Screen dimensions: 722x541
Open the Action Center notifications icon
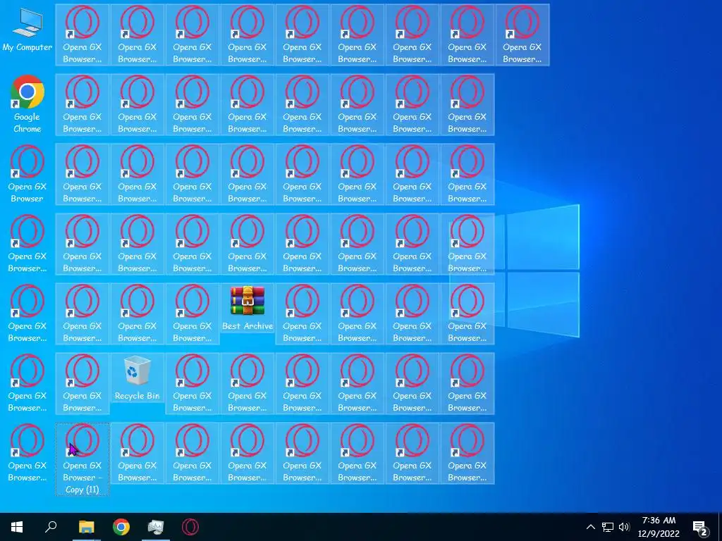699,527
